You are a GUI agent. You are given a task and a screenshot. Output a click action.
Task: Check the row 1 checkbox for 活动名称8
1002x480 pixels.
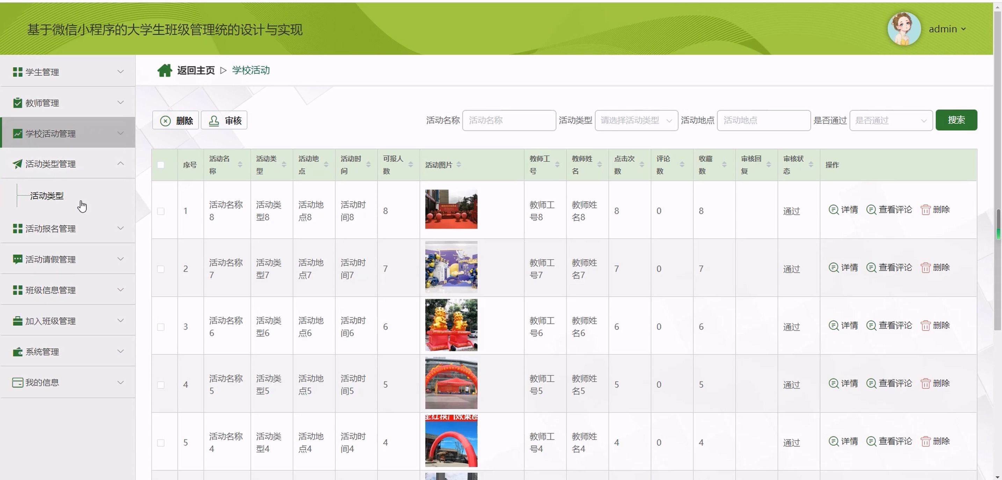[x=161, y=211]
